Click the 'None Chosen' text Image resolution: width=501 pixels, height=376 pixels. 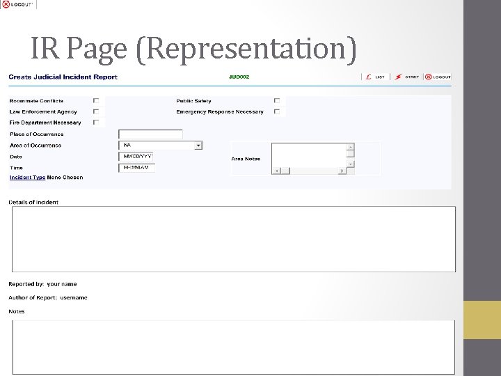[x=65, y=178]
